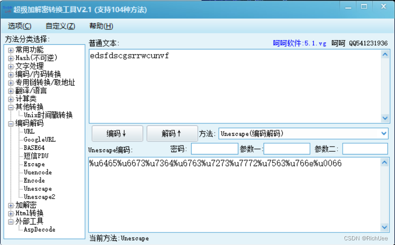Close the 超级加解密转换工具 window
This screenshot has width=395, height=245.
(383, 7)
